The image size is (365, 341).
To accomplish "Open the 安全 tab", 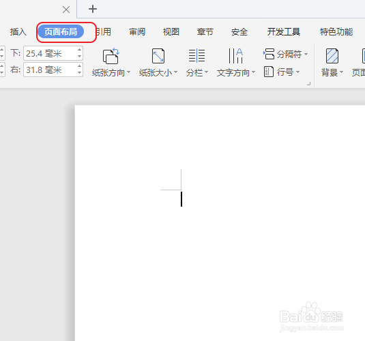I will pos(239,32).
